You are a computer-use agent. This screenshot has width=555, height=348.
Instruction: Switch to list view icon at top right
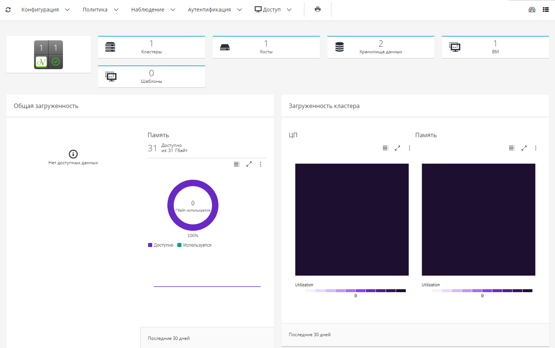coord(545,10)
